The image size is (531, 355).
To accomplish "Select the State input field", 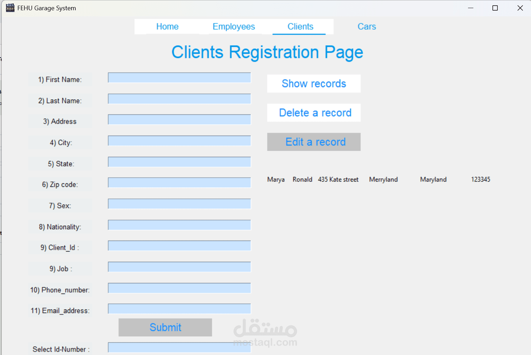I will tap(179, 162).
